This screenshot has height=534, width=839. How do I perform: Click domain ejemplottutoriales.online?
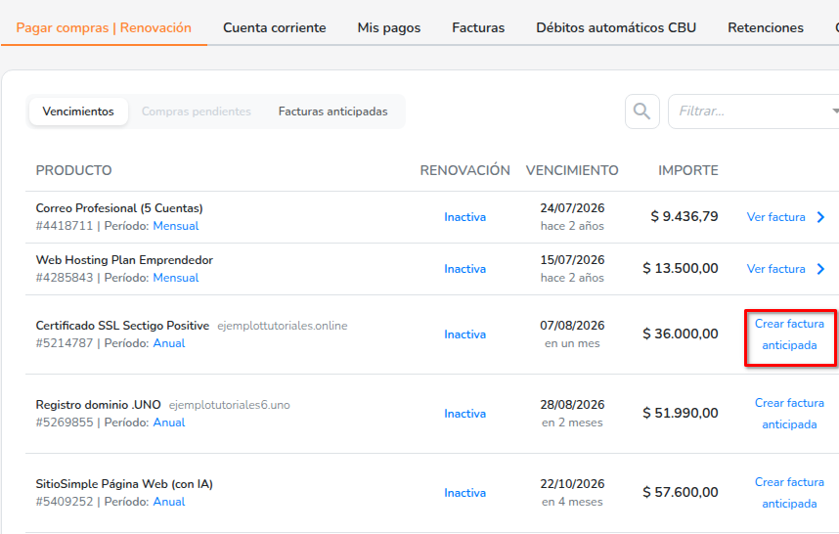click(282, 326)
